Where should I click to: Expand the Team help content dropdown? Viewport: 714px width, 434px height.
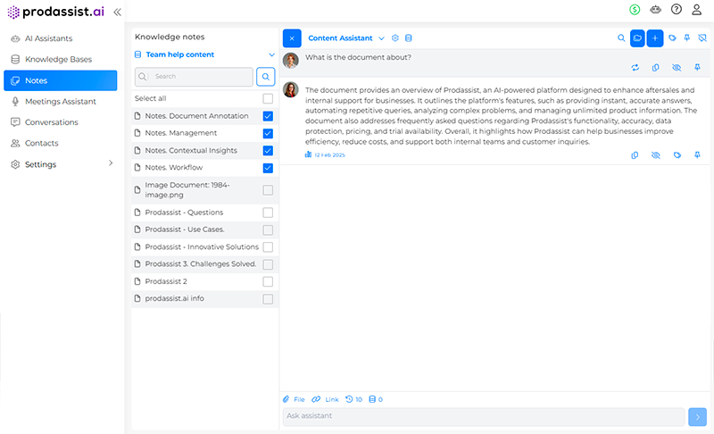click(x=271, y=54)
